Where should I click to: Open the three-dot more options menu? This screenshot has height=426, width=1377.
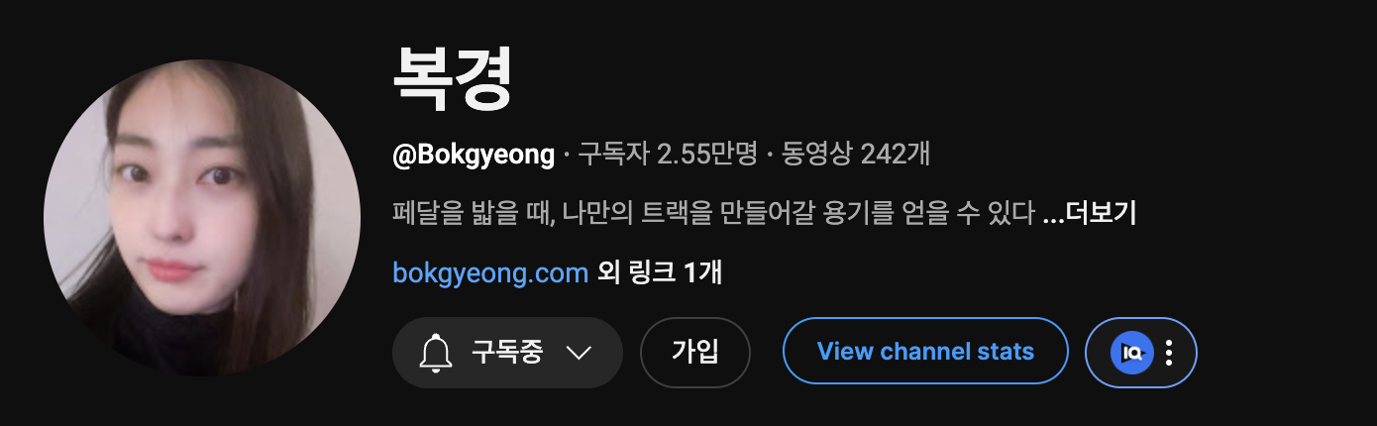click(x=1169, y=352)
